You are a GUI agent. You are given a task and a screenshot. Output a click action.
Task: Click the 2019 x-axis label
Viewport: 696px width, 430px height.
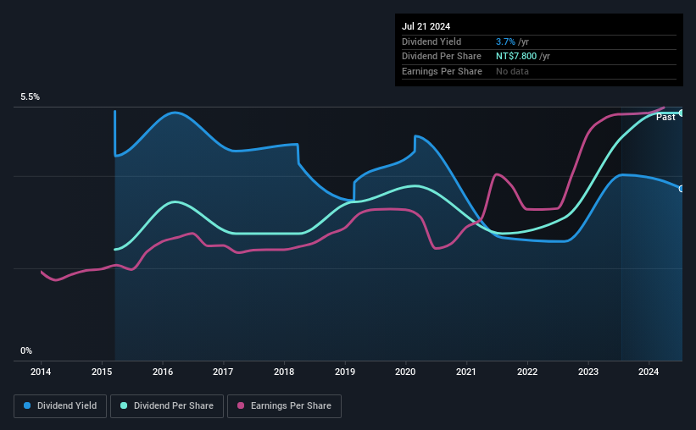[x=345, y=372]
